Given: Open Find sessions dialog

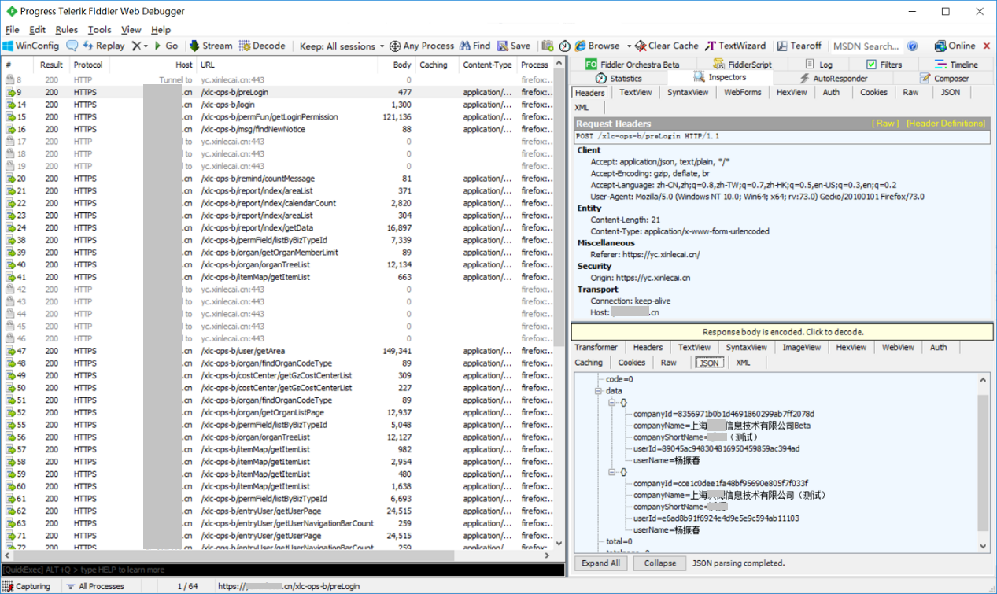Looking at the screenshot, I should 475,46.
